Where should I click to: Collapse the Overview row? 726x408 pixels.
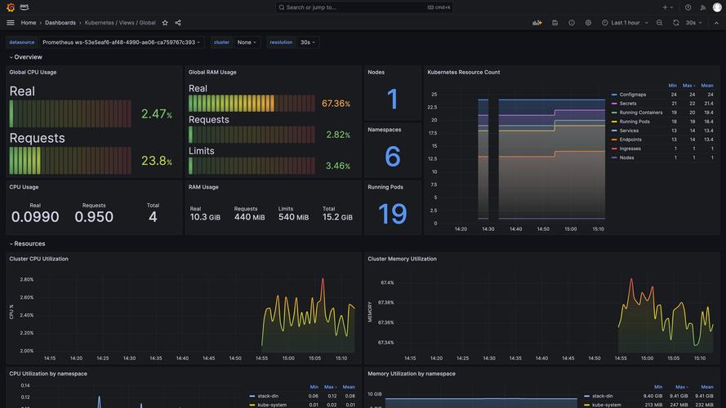[x=25, y=57]
